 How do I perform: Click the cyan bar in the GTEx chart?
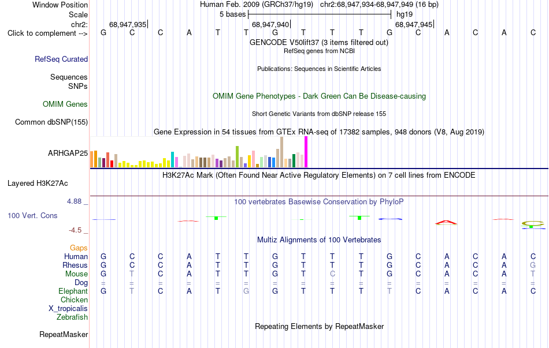pyautogui.click(x=172, y=160)
